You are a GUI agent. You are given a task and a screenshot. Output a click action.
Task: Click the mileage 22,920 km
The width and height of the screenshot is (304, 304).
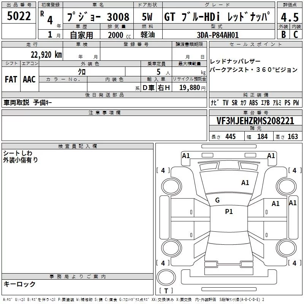point(46,55)
